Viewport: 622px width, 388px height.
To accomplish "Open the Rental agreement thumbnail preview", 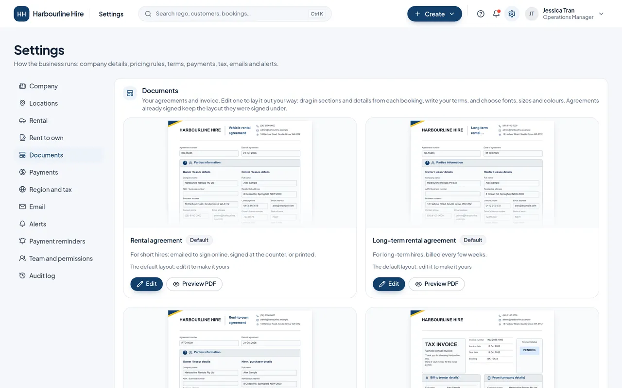I will coord(240,173).
